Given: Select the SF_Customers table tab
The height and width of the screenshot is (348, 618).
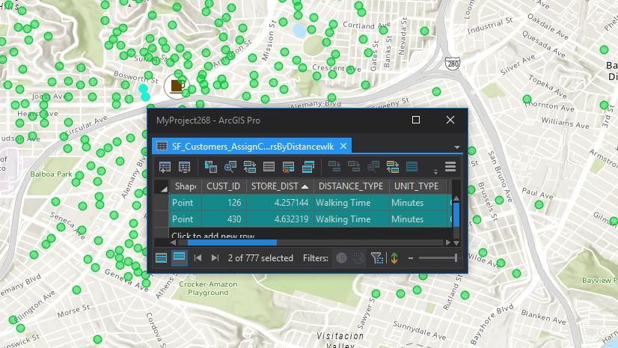Looking at the screenshot, I should [x=252, y=146].
